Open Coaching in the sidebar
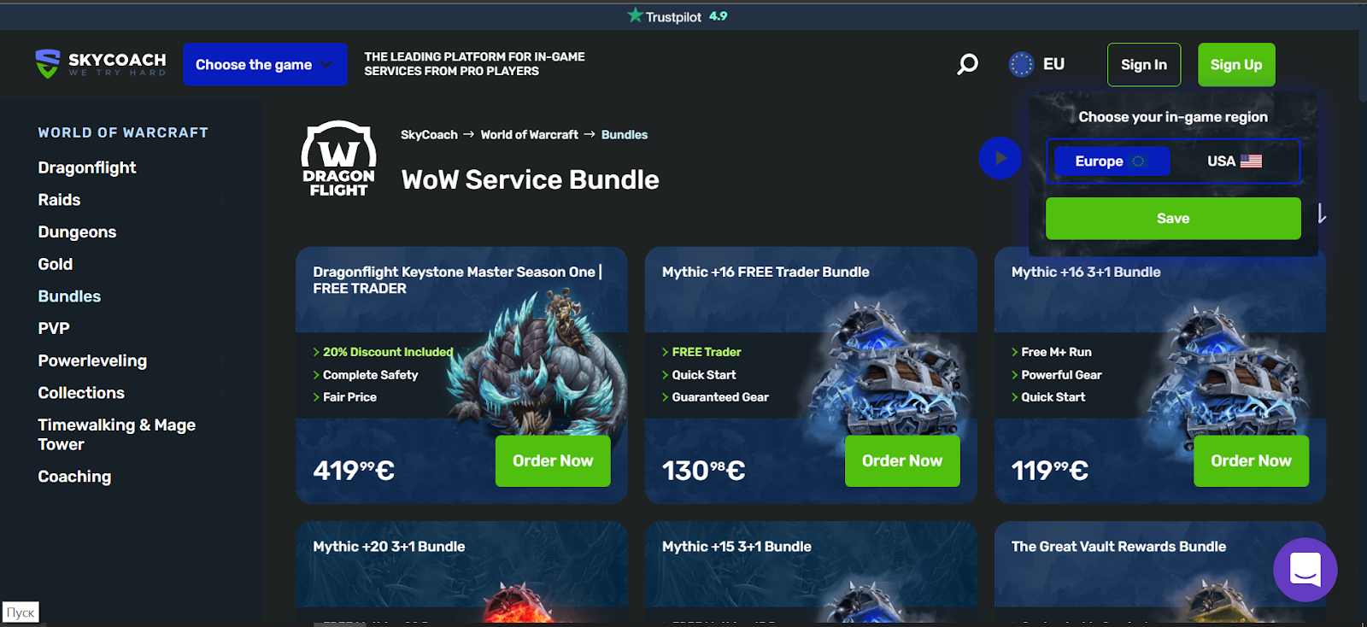This screenshot has height=627, width=1367. [x=74, y=477]
